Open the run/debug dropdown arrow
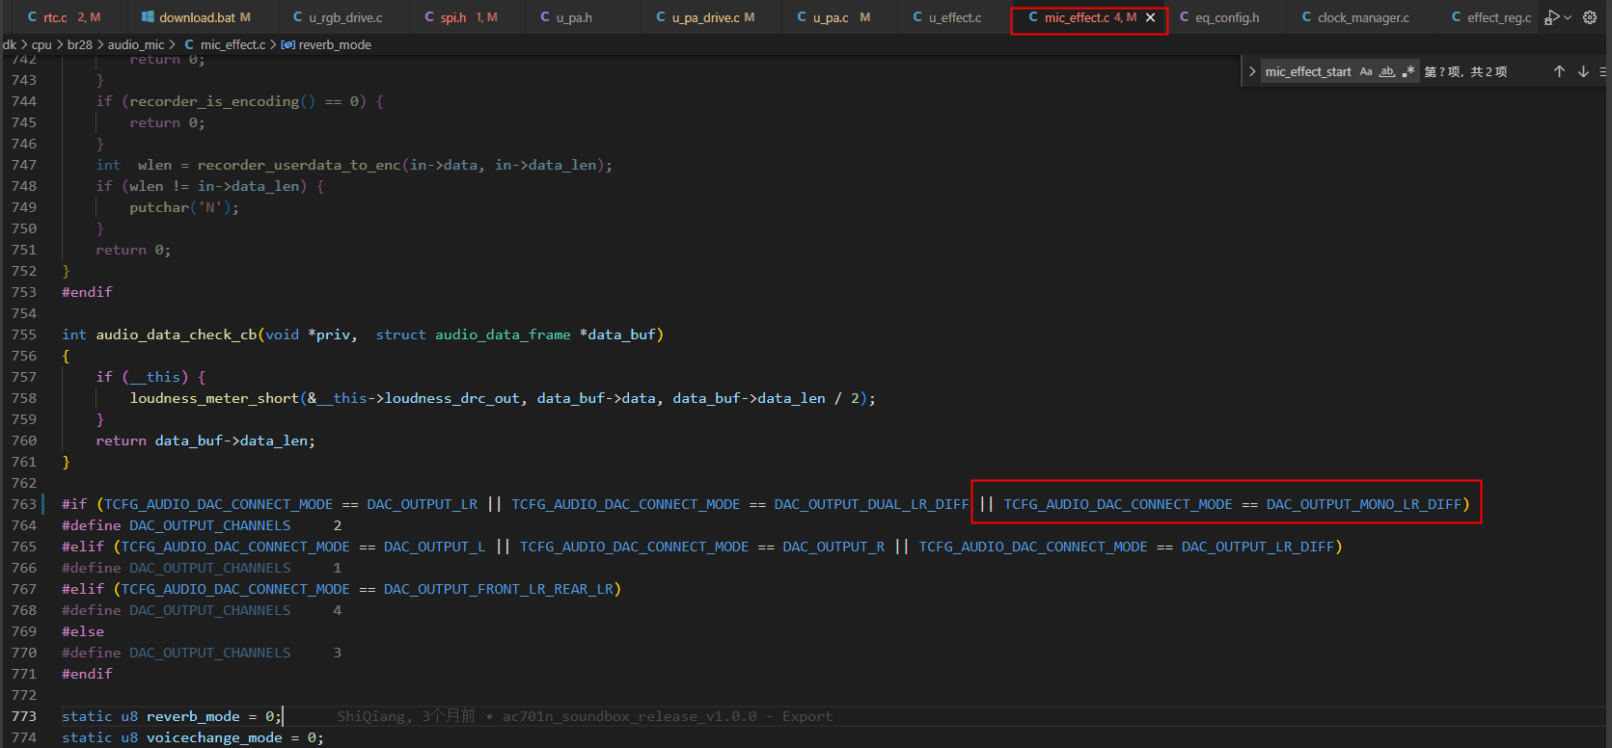The image size is (1612, 748). click(1568, 17)
